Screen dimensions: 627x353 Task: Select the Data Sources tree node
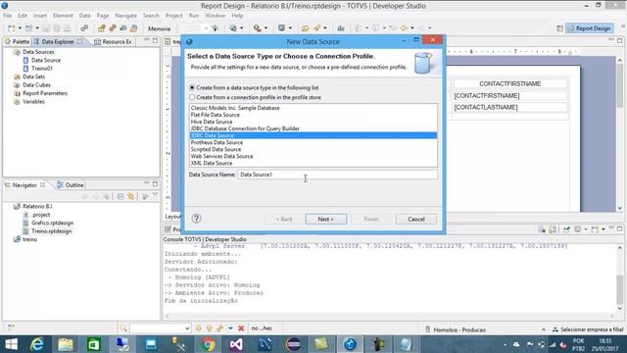38,52
